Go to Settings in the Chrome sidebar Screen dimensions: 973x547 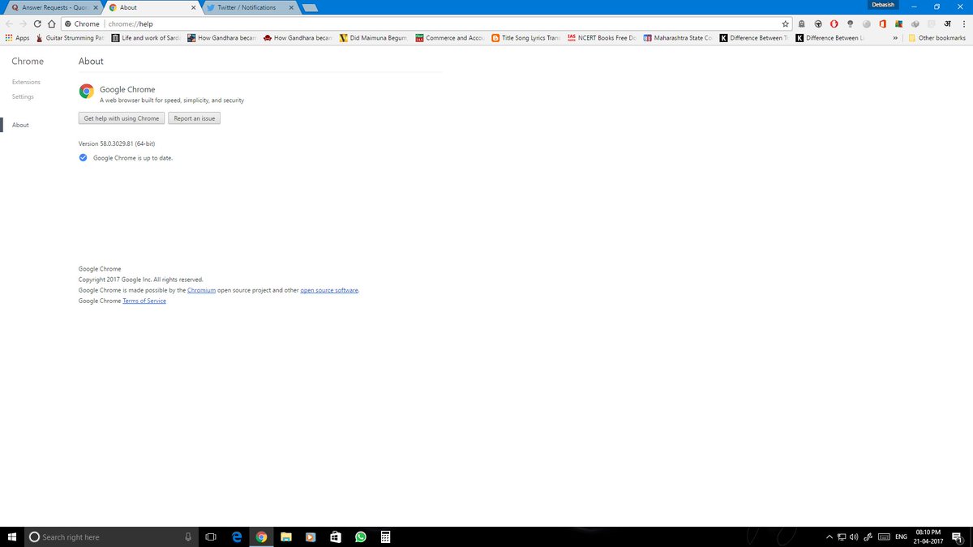pos(23,96)
